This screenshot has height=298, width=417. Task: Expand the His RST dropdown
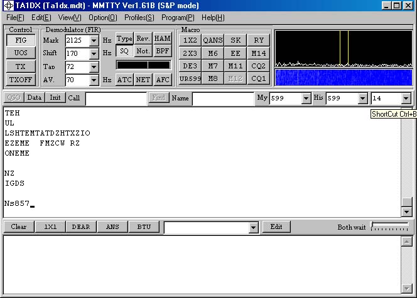click(x=362, y=98)
